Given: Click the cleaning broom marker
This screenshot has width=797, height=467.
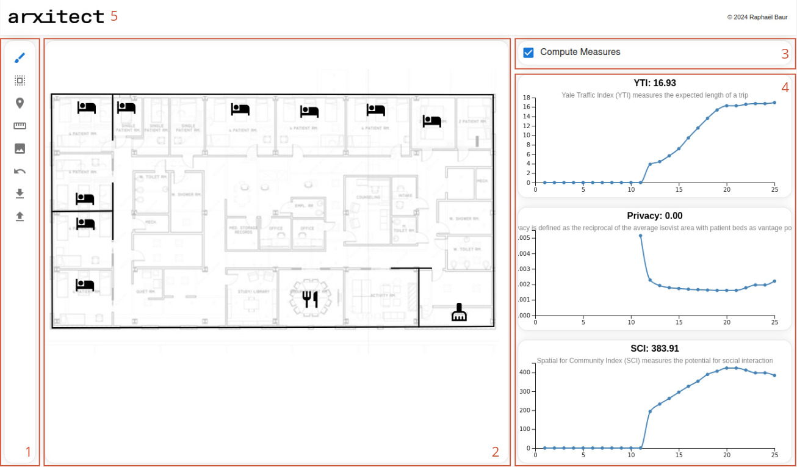Looking at the screenshot, I should tap(459, 312).
